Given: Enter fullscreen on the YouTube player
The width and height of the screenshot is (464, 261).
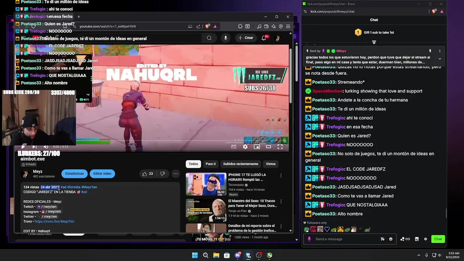Looking at the screenshot, I should point(280,147).
